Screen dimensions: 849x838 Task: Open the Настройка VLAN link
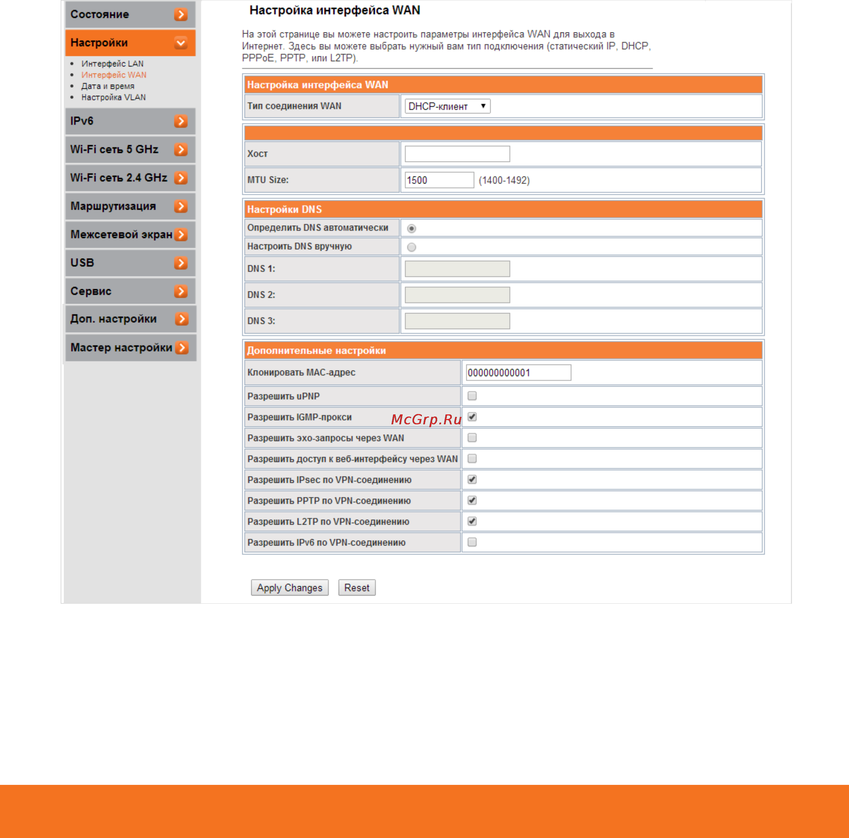pyautogui.click(x=113, y=98)
